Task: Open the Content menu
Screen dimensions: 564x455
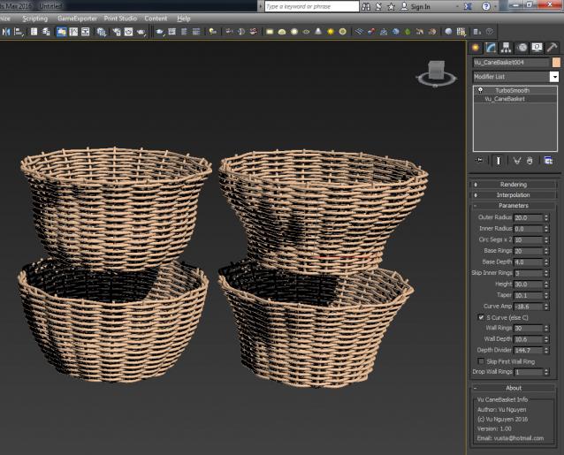Action: tap(156, 19)
